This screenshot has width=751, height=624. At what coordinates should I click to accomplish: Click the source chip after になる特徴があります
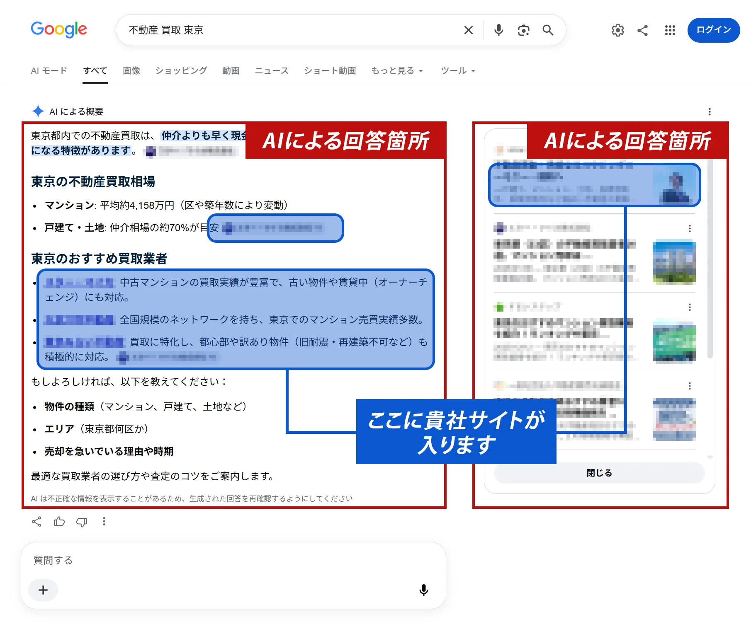191,151
